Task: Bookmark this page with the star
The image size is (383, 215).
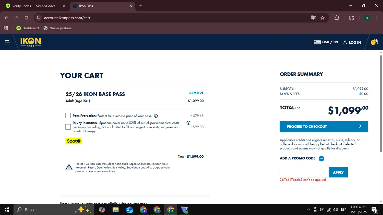Action: (x=322, y=18)
